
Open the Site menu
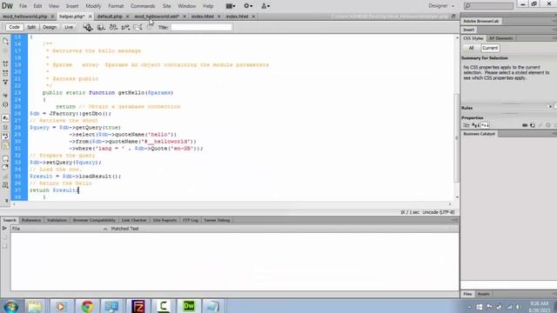tap(166, 6)
